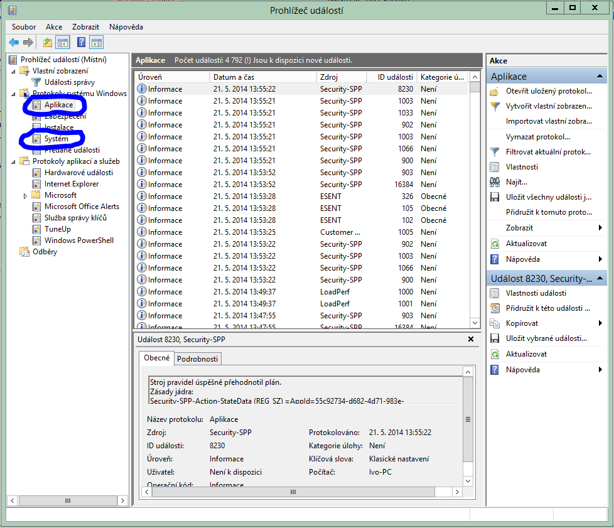Switch to the Podrobnosti tab
The width and height of the screenshot is (614, 528).
click(197, 359)
